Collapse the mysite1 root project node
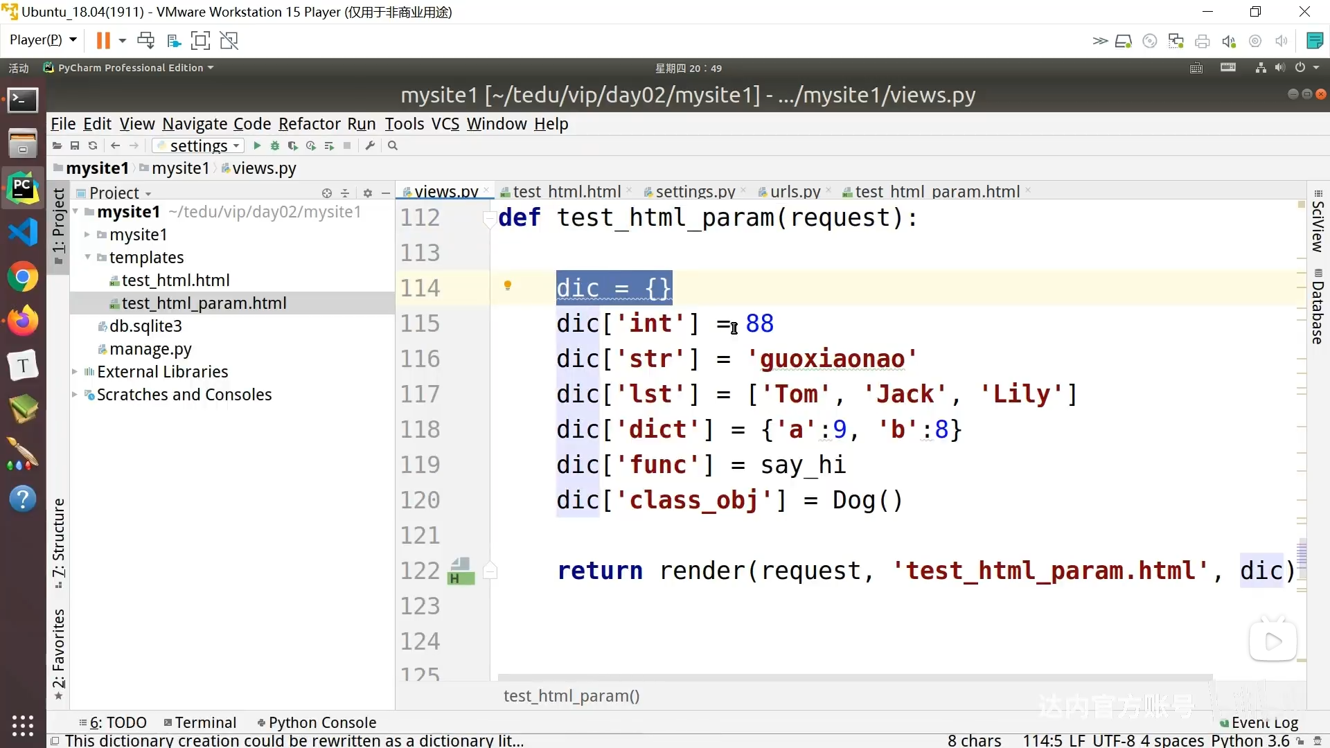Viewport: 1330px width, 748px height. tap(76, 212)
